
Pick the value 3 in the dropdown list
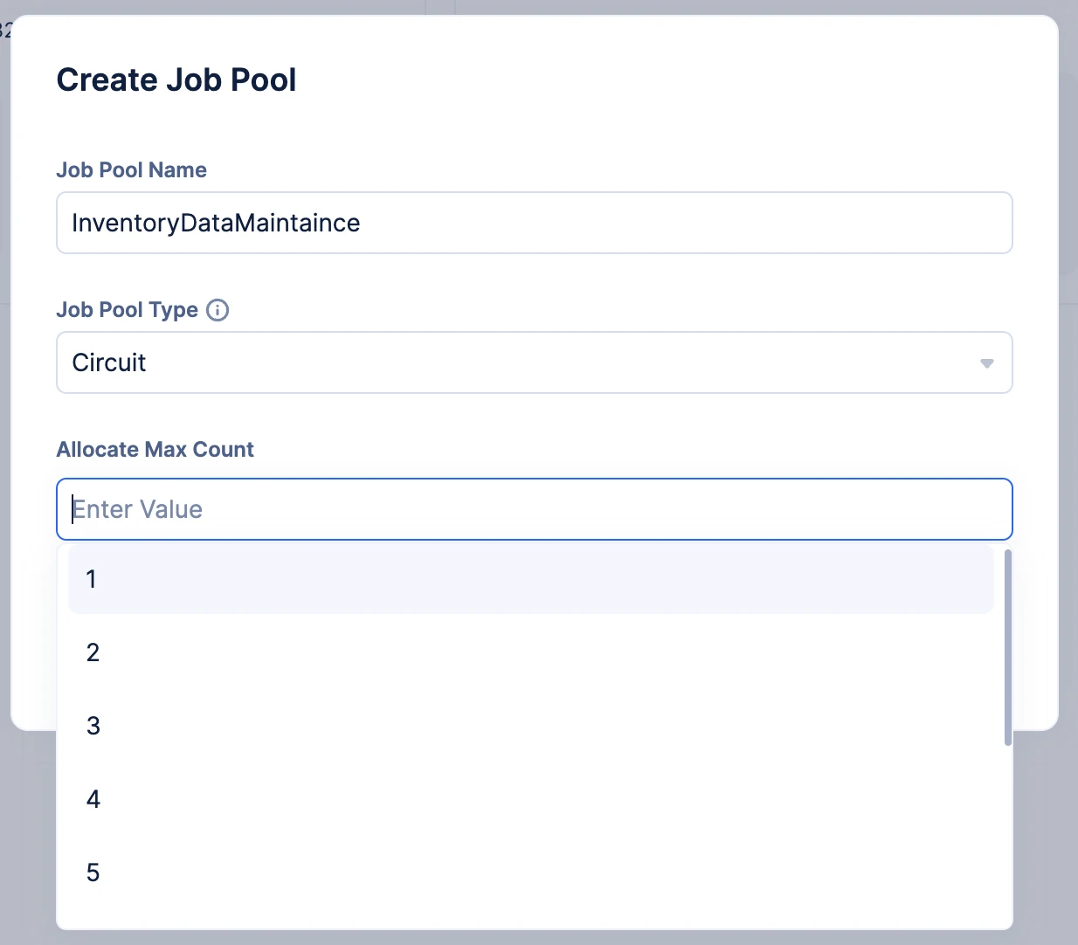(530, 726)
